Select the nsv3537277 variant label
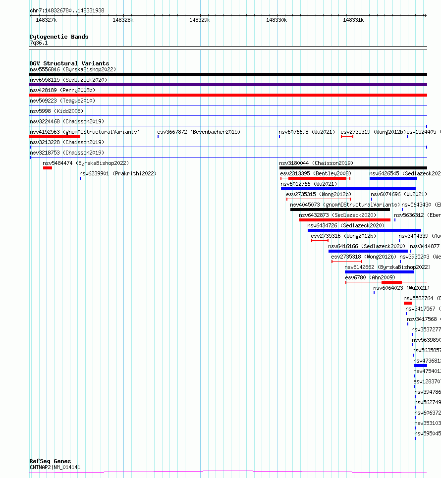 pyautogui.click(x=426, y=328)
